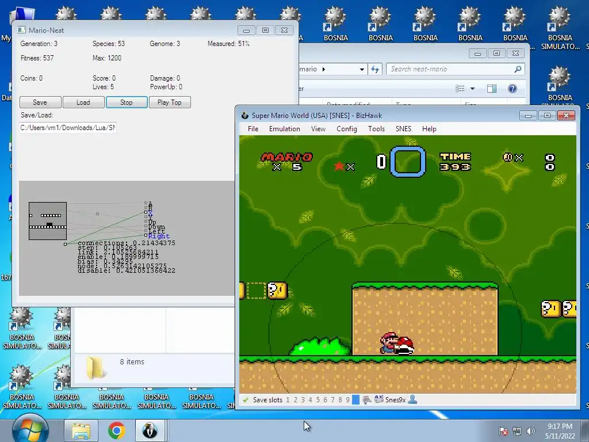Select save slot 4 in BizHawk
Image resolution: width=589 pixels, height=442 pixels.
click(x=310, y=400)
